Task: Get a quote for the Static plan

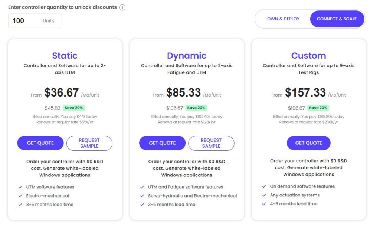Action: pos(40,143)
